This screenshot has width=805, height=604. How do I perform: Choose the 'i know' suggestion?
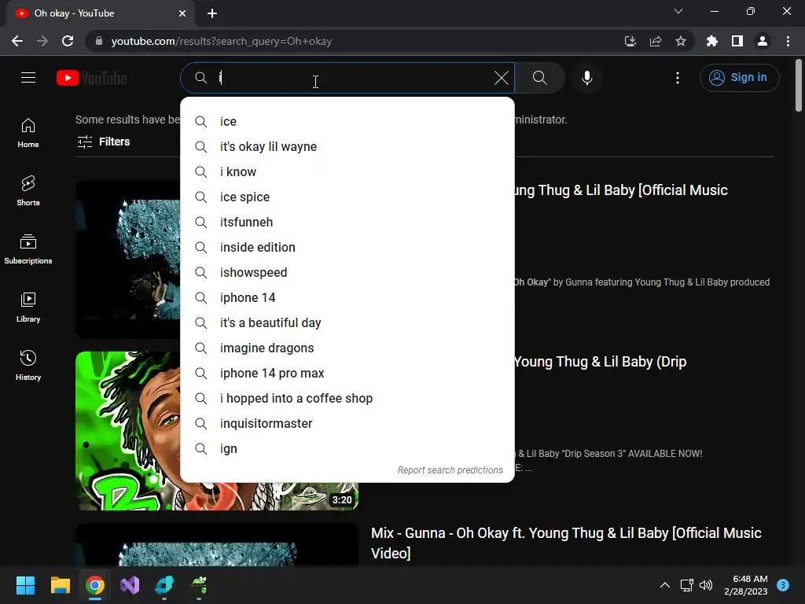coord(347,172)
